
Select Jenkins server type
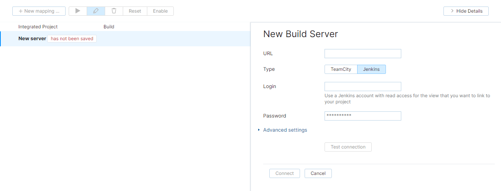pos(371,69)
